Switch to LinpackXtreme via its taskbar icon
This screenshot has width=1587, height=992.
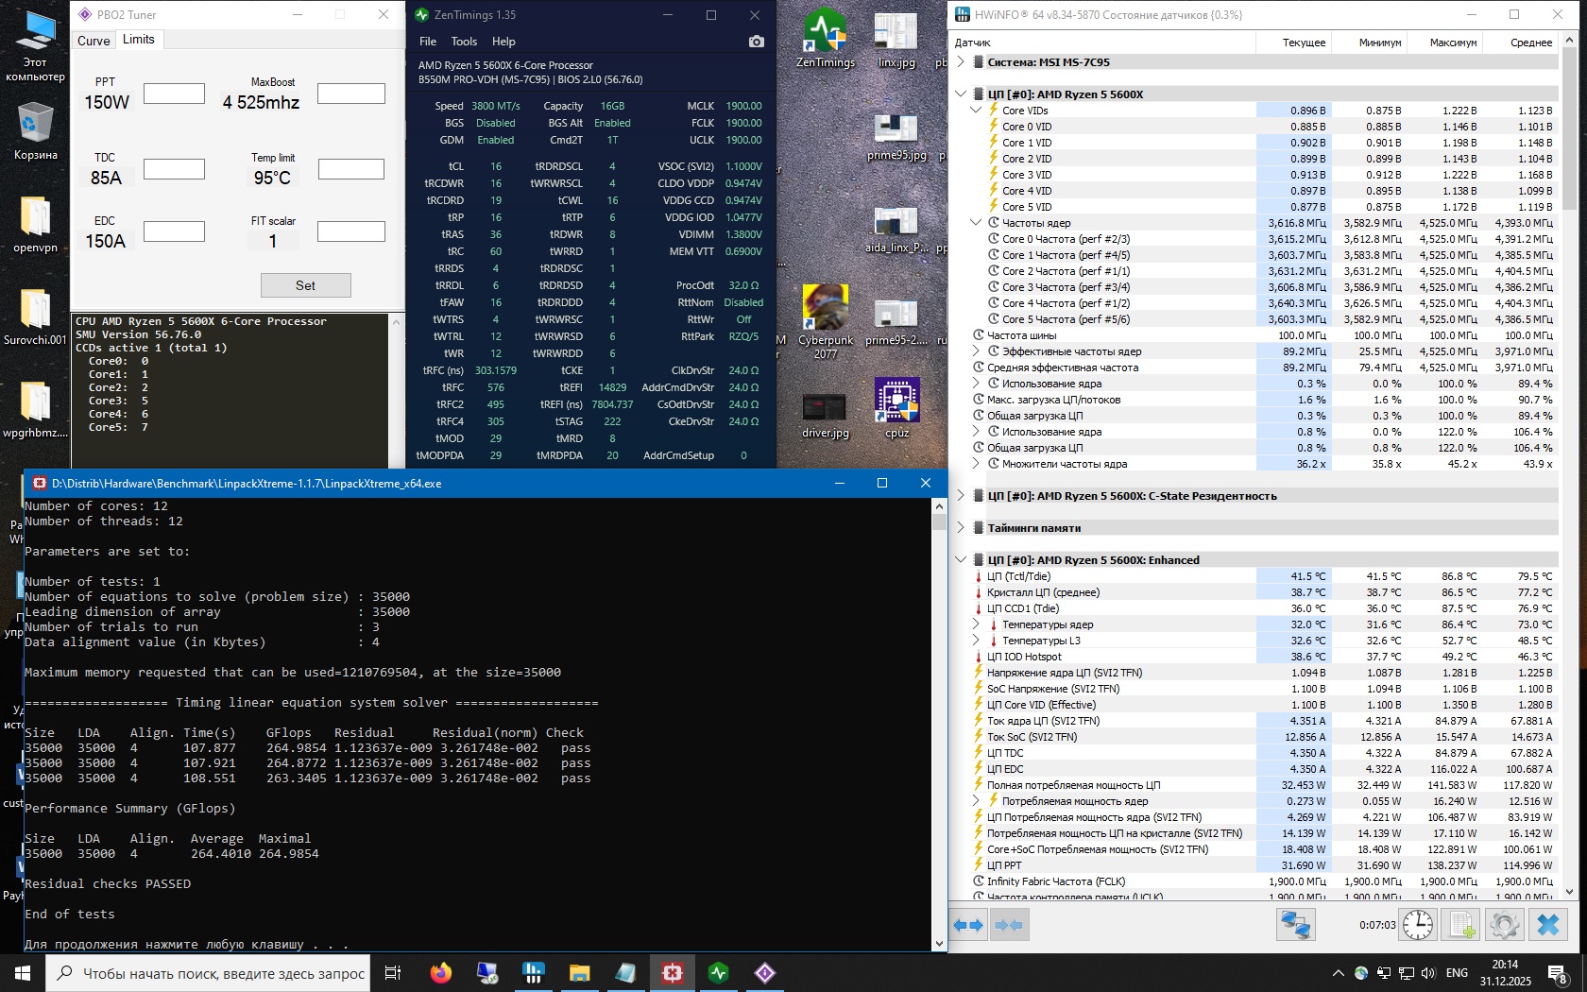pyautogui.click(x=672, y=972)
